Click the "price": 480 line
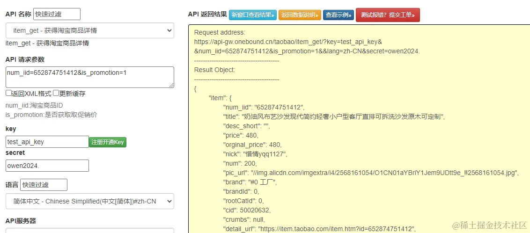The width and height of the screenshot is (530, 233). tap(240, 135)
